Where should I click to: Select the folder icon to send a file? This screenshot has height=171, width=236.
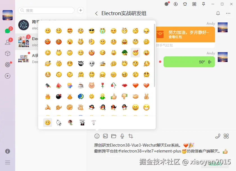(114, 136)
